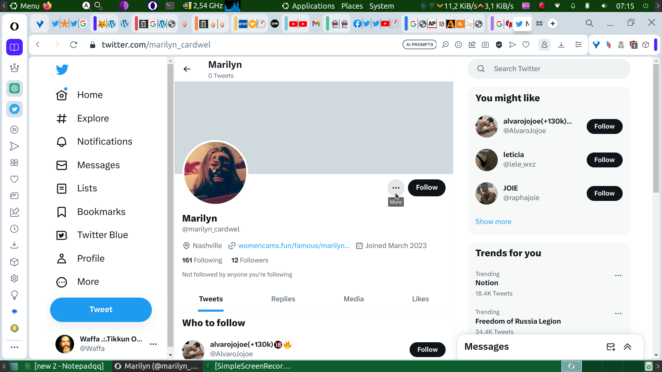Open account menu next to Waffa
The image size is (662, 372).
click(x=153, y=344)
